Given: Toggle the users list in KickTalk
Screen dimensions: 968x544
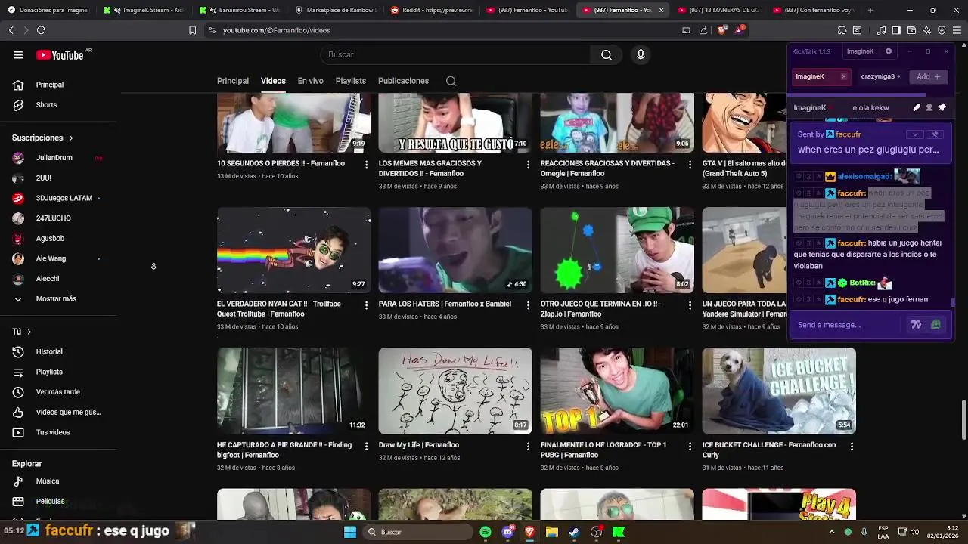Looking at the screenshot, I should [x=929, y=107].
